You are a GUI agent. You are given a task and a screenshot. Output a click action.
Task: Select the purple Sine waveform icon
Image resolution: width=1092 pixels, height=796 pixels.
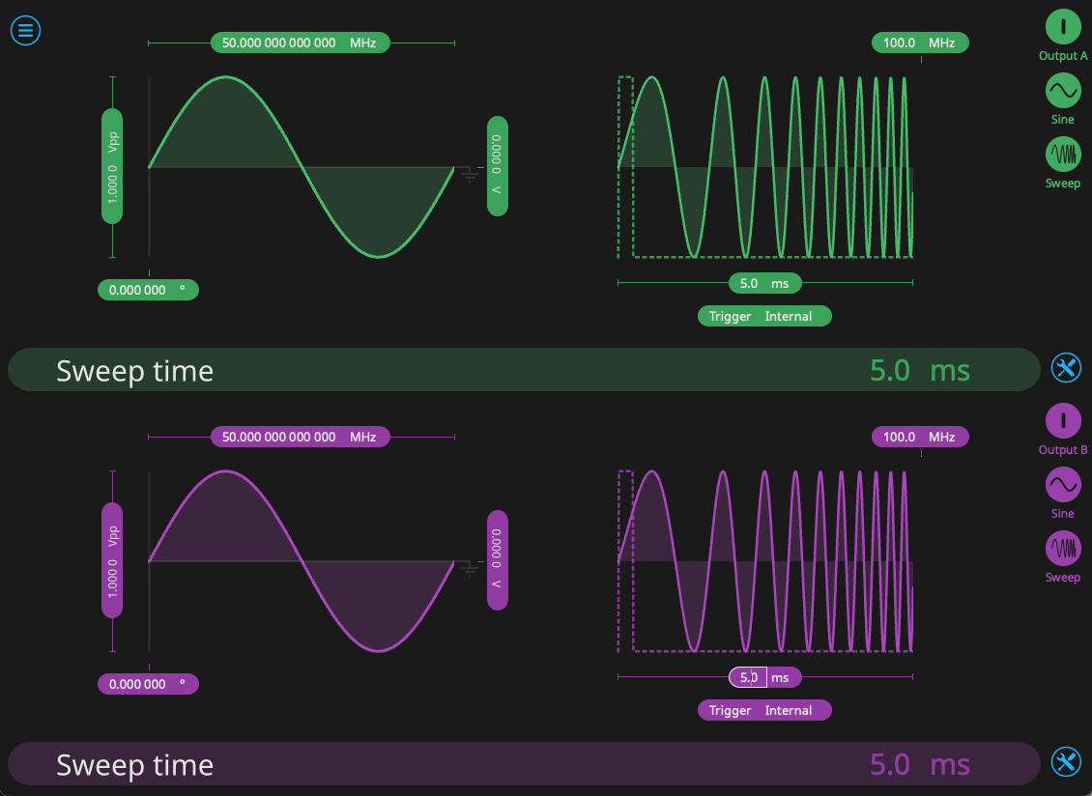1063,485
